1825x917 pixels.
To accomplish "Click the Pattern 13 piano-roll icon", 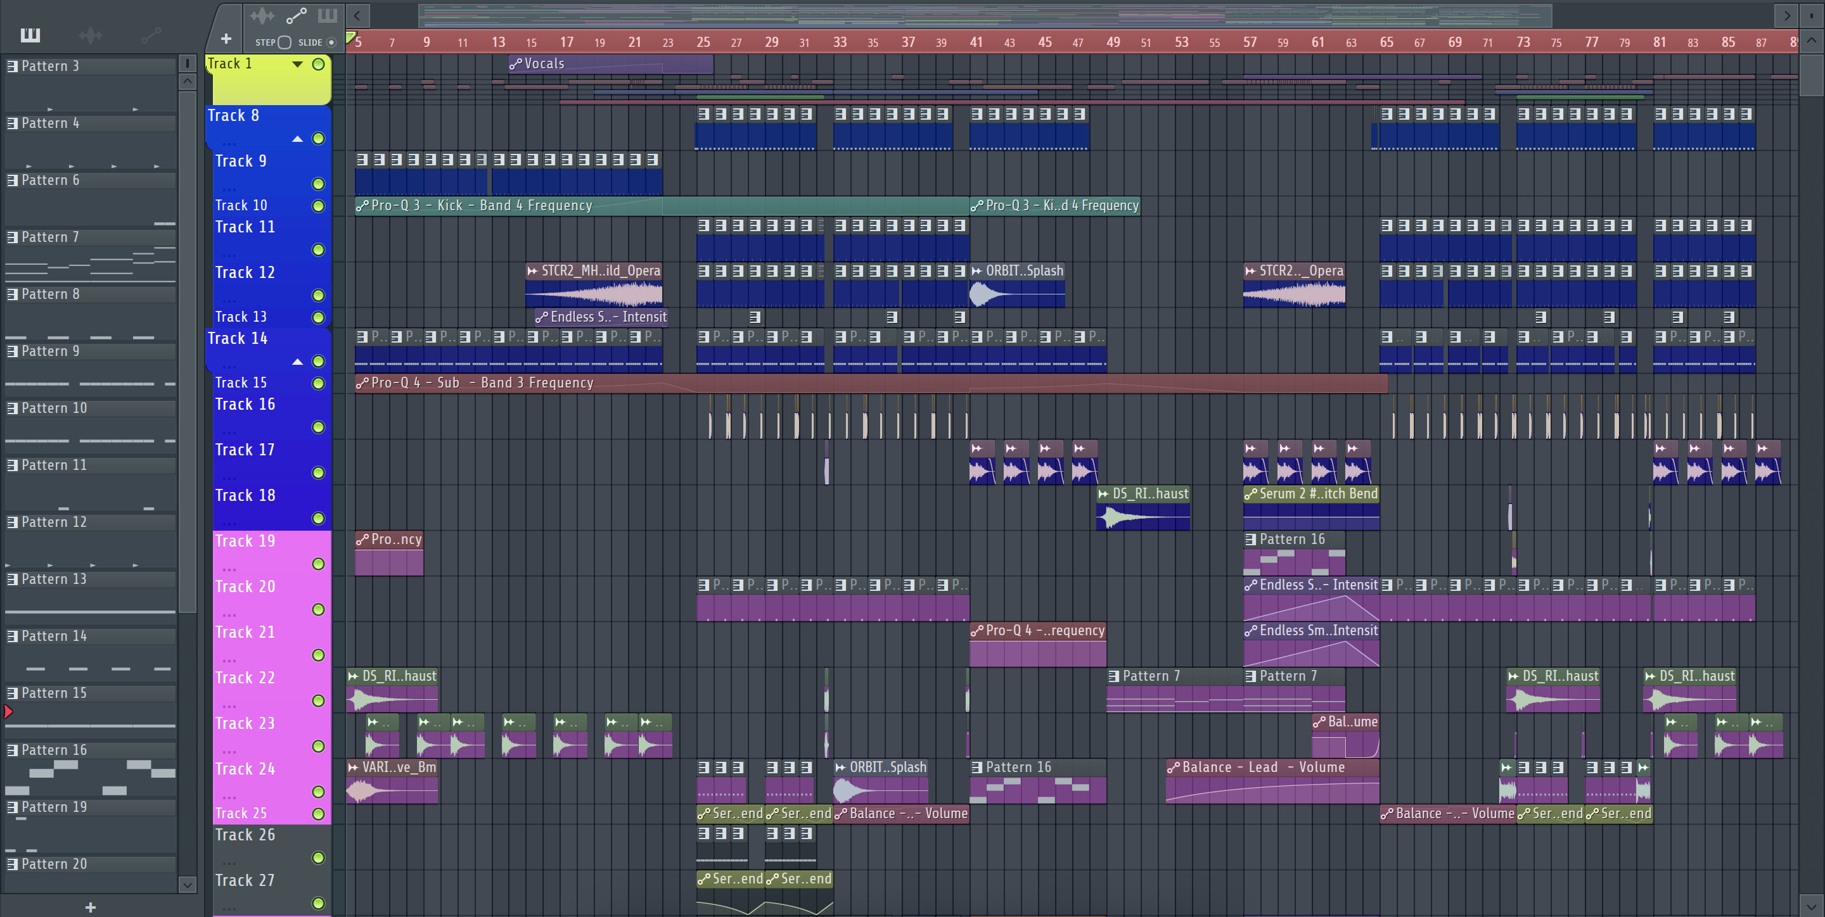I will 12,579.
